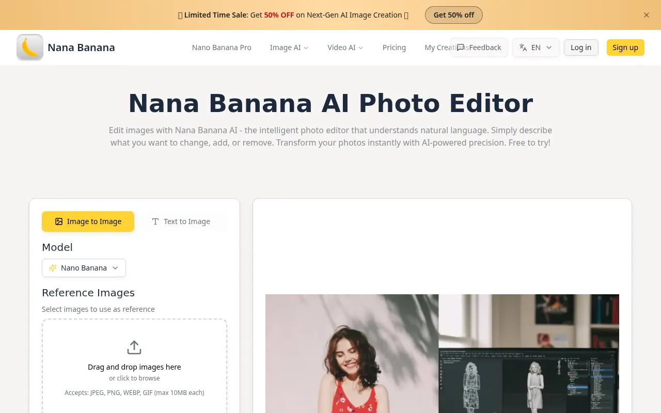Click the image icon on Image to Image button
661x413 pixels.
pyautogui.click(x=58, y=221)
